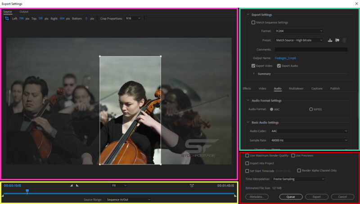
Task: Click the blue timeline scrub bar
Action: (x=119, y=194)
